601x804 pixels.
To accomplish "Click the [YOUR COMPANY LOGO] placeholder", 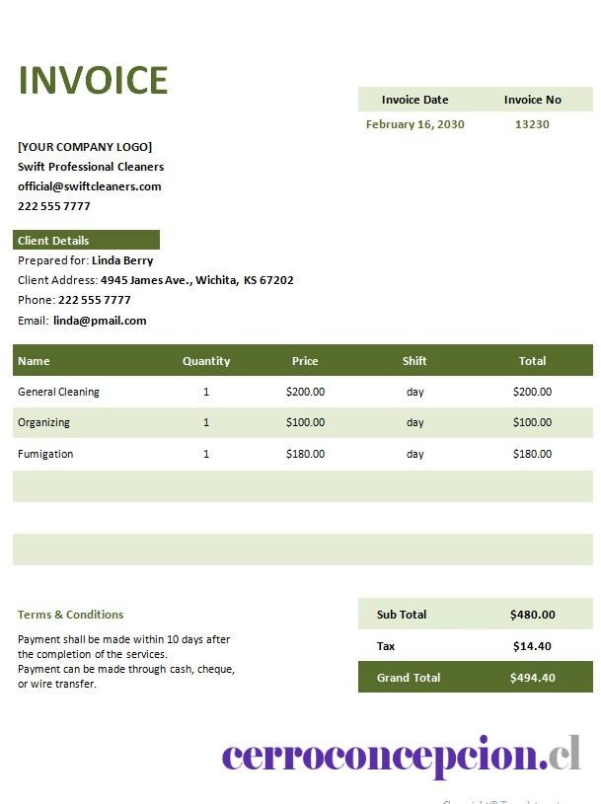I will (85, 147).
